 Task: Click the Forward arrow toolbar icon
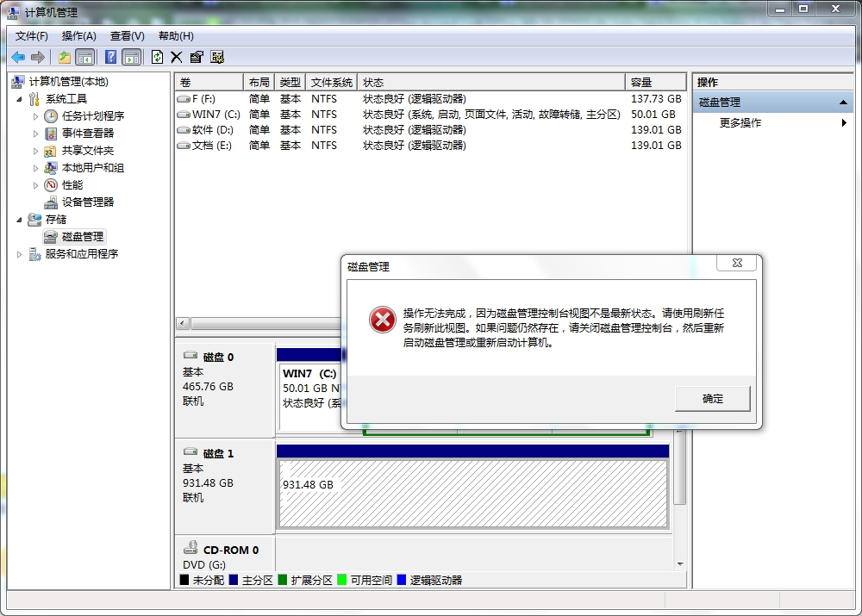click(37, 57)
